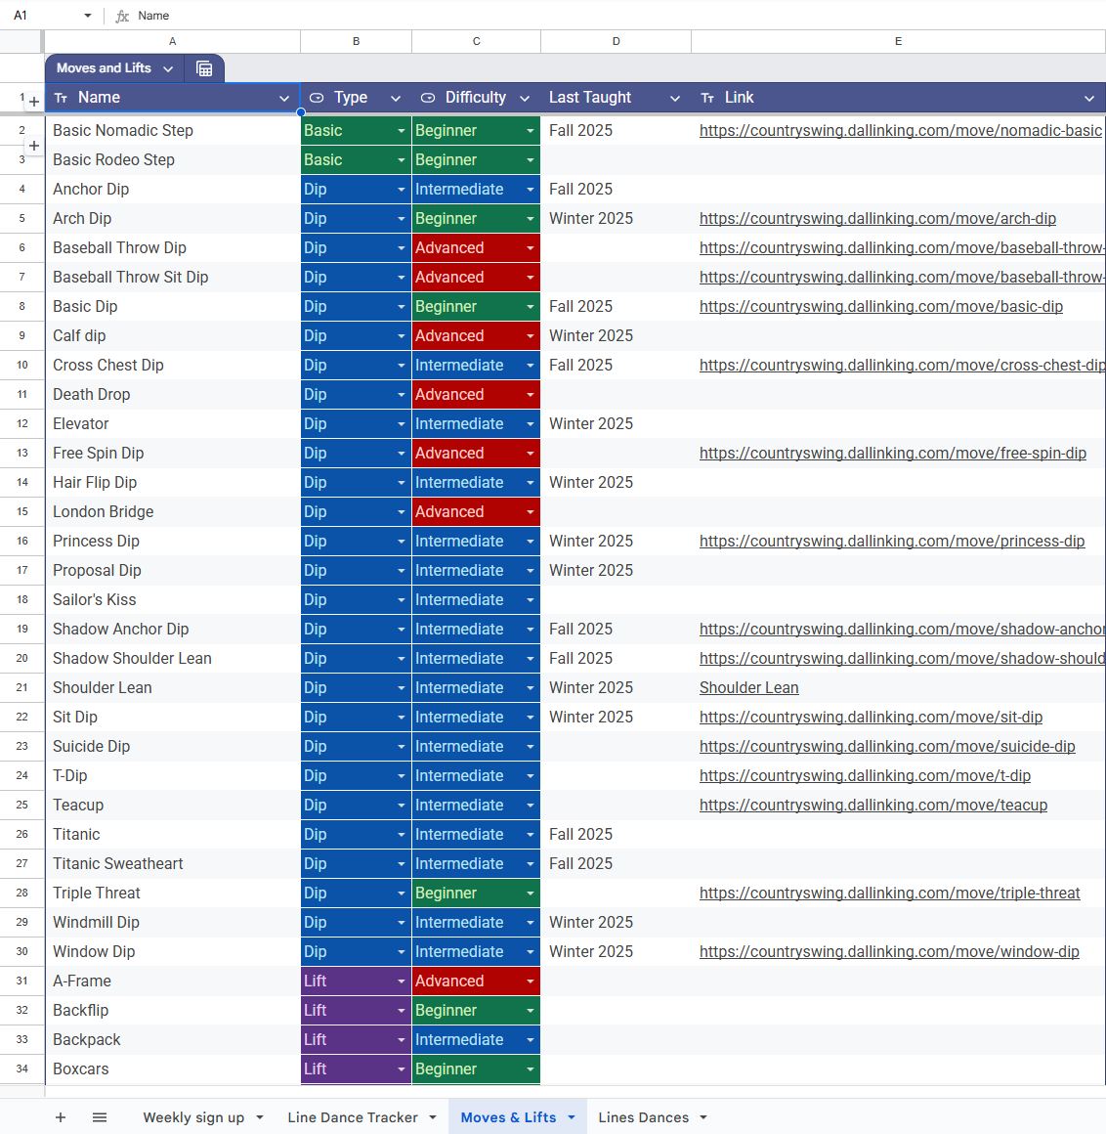Click the plus icon between rows 2 and 3
Image resolution: width=1106 pixels, height=1134 pixels.
34,146
